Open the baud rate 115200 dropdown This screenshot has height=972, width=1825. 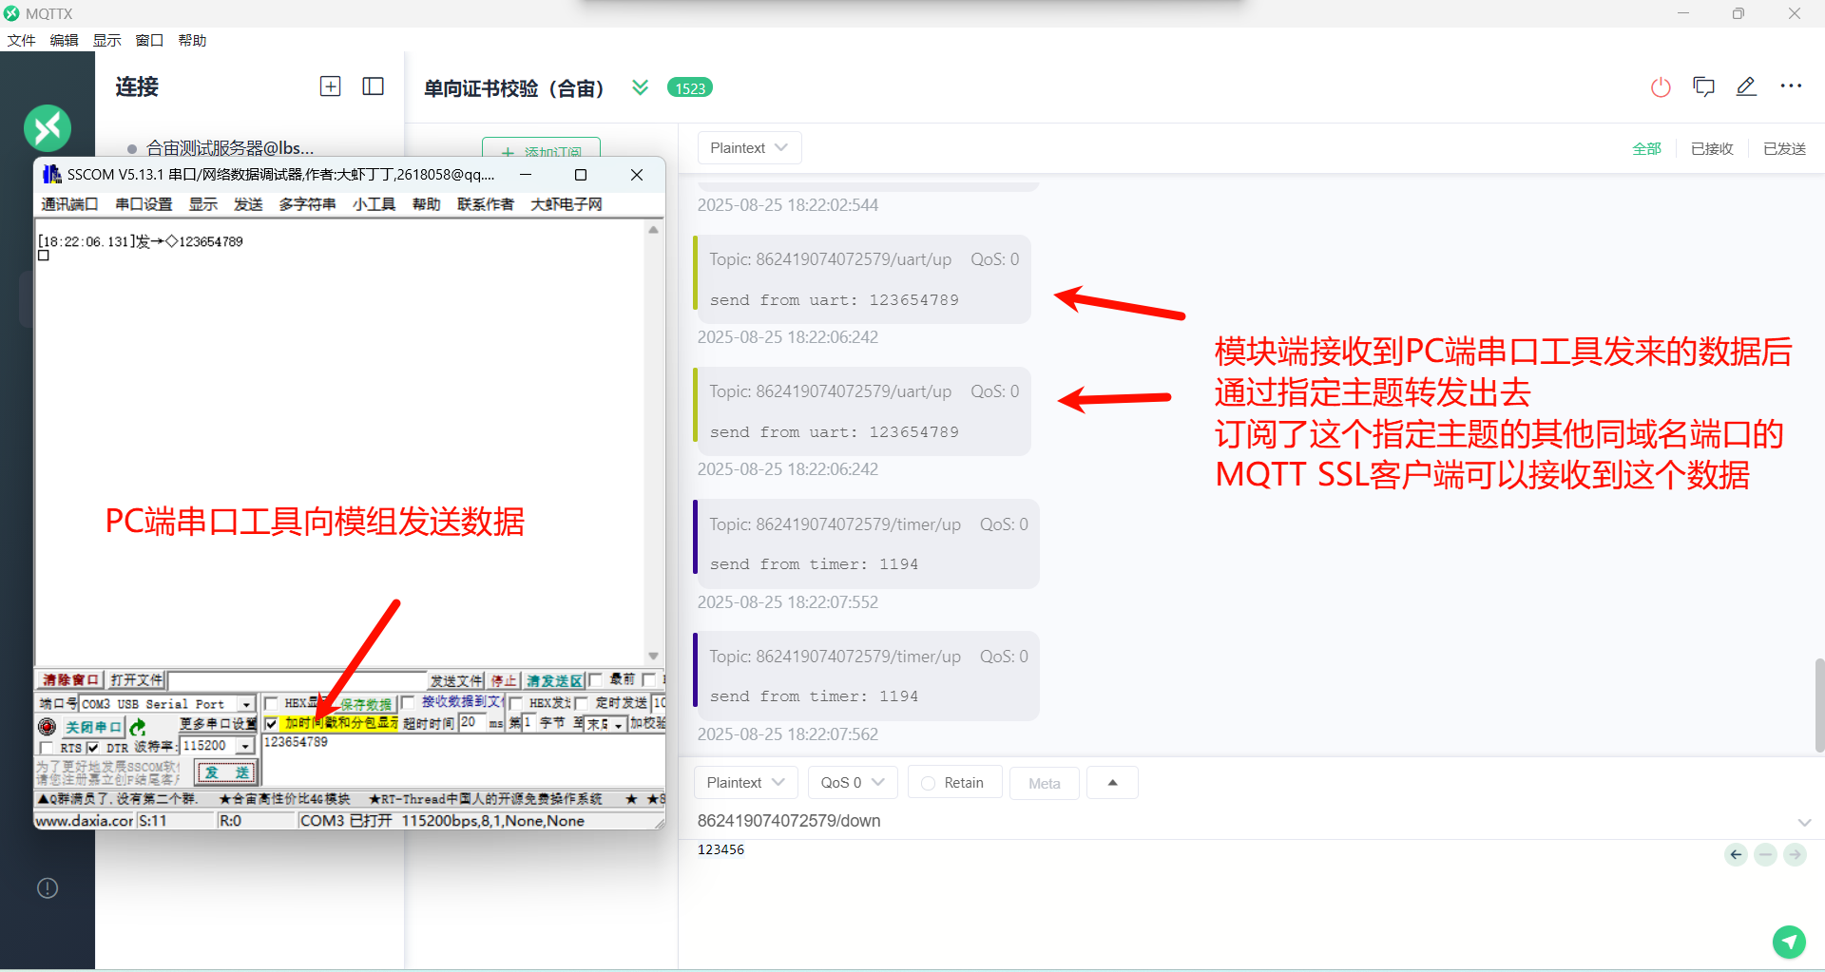tap(218, 746)
